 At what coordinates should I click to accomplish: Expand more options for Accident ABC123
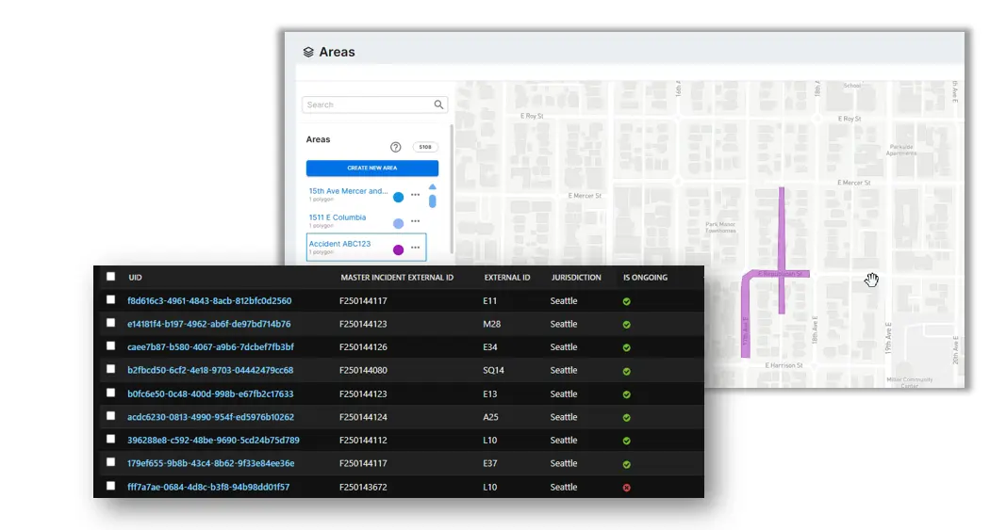coord(415,248)
